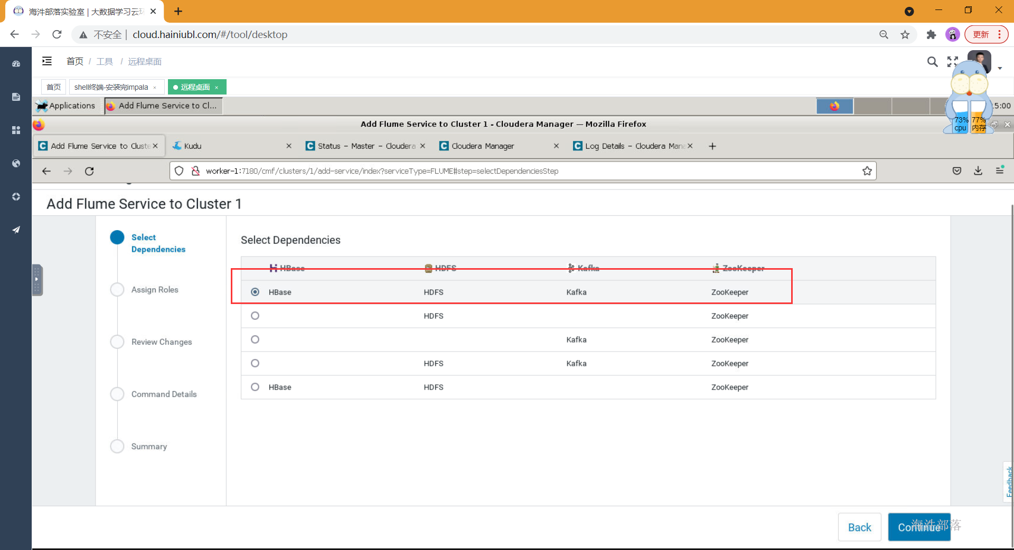Bookmark page with Chrome star icon
The width and height of the screenshot is (1014, 550).
tap(905, 34)
